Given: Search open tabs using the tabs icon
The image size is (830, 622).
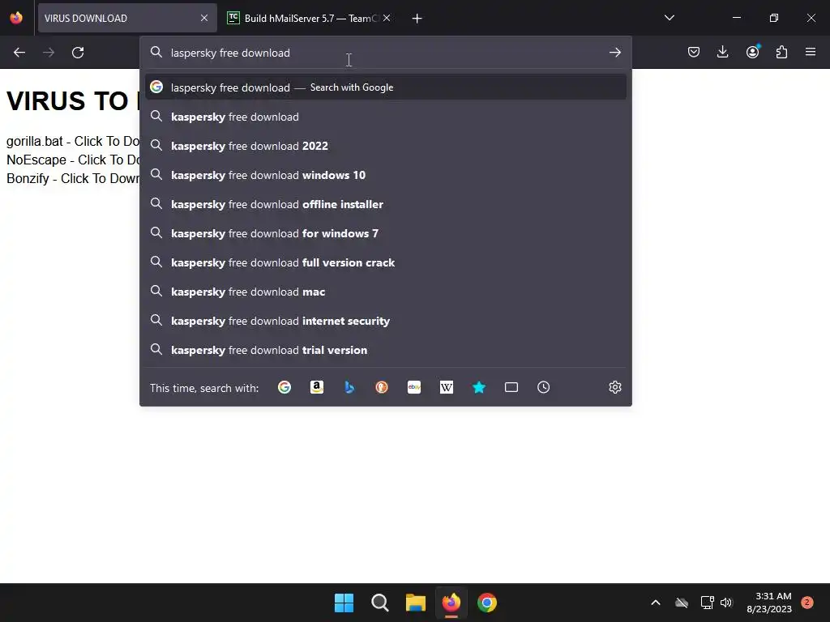Looking at the screenshot, I should click(x=511, y=387).
